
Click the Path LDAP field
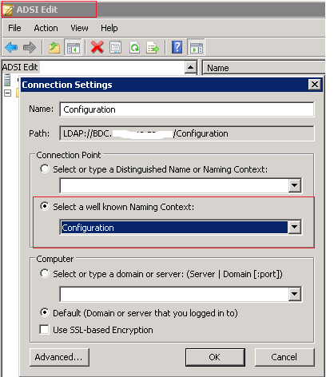coord(187,133)
